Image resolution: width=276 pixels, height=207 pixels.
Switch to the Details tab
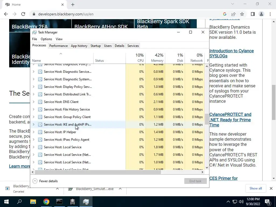pos(119,46)
